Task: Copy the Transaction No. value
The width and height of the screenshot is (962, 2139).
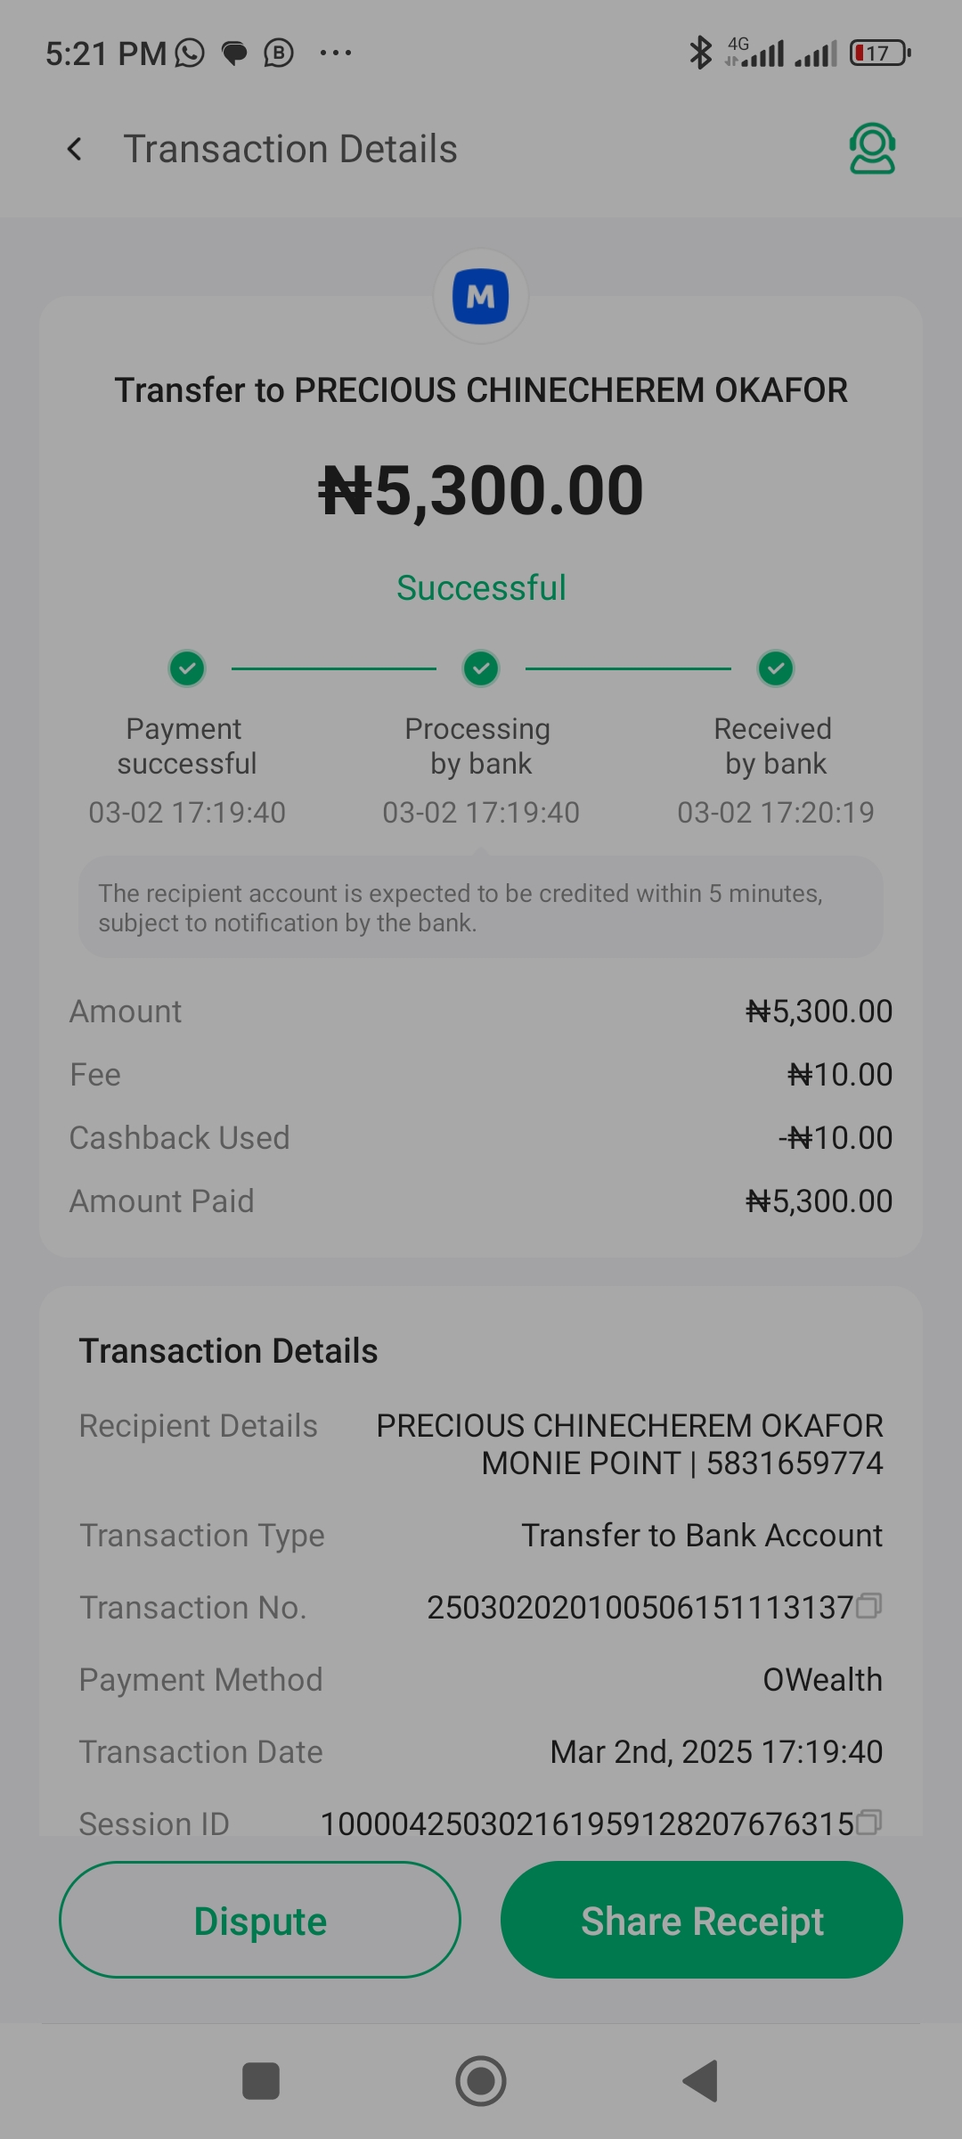Action: point(868,1606)
